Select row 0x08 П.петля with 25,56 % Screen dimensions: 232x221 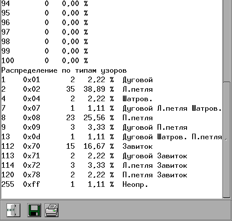tap(77, 118)
